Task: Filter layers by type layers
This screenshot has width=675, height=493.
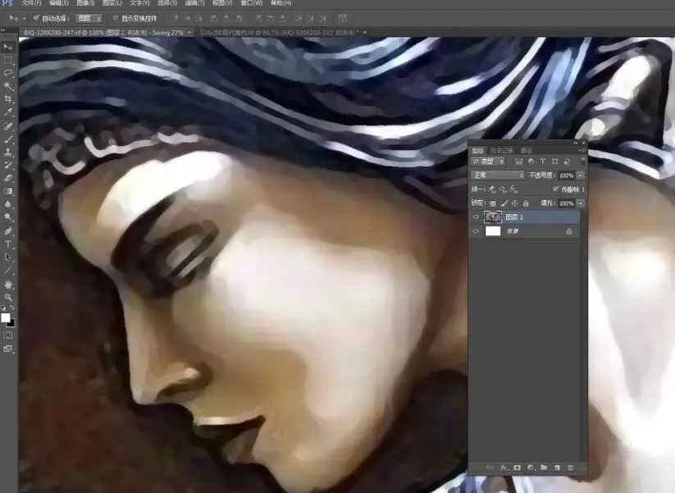Action: click(543, 162)
